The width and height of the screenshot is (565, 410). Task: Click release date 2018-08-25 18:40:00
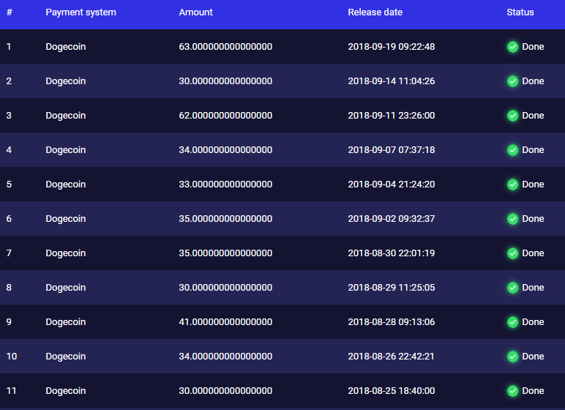[x=392, y=390]
